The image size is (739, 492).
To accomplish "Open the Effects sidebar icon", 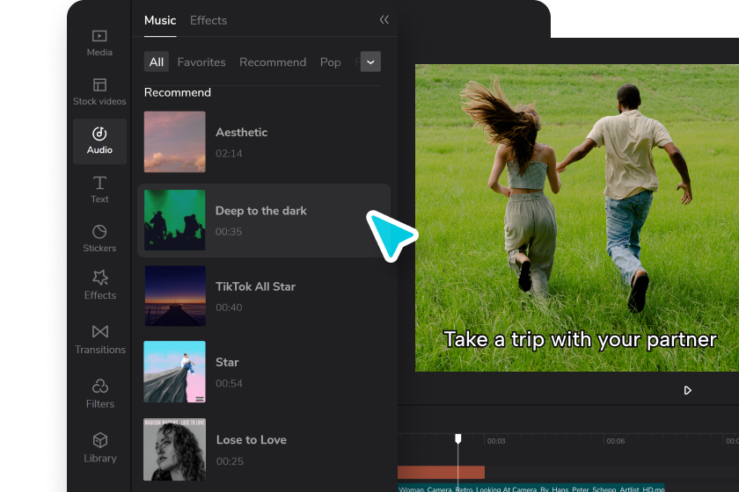I will [x=100, y=286].
